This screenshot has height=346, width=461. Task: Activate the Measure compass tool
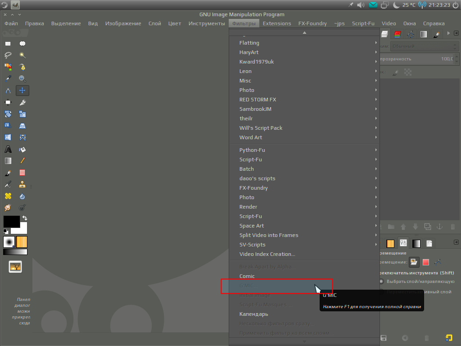[x=8, y=91]
